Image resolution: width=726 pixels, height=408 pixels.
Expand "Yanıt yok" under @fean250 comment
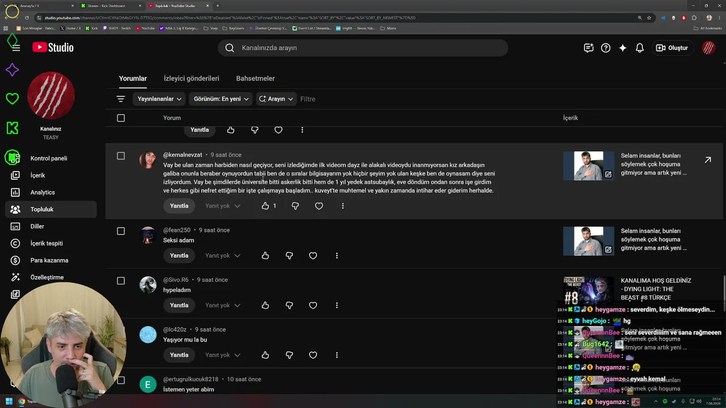(x=223, y=256)
